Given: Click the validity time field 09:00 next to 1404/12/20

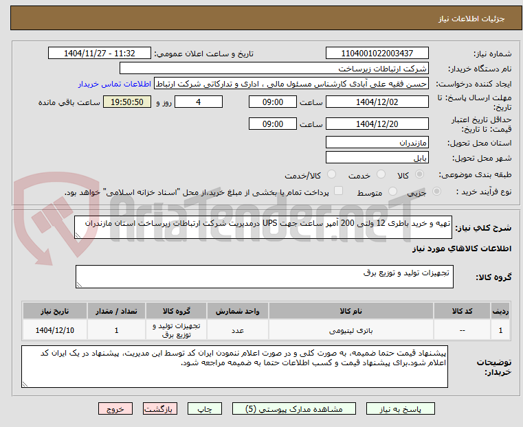Looking at the screenshot, I should [x=273, y=124].
